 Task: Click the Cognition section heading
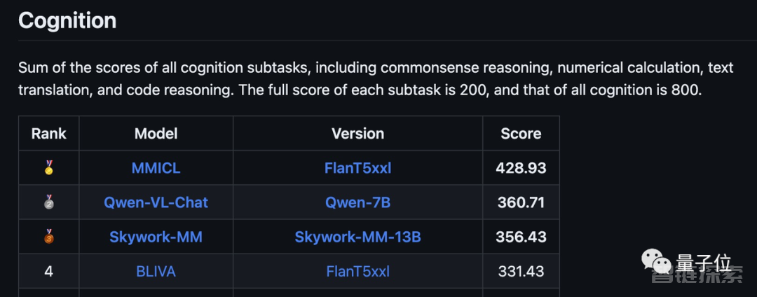point(67,21)
